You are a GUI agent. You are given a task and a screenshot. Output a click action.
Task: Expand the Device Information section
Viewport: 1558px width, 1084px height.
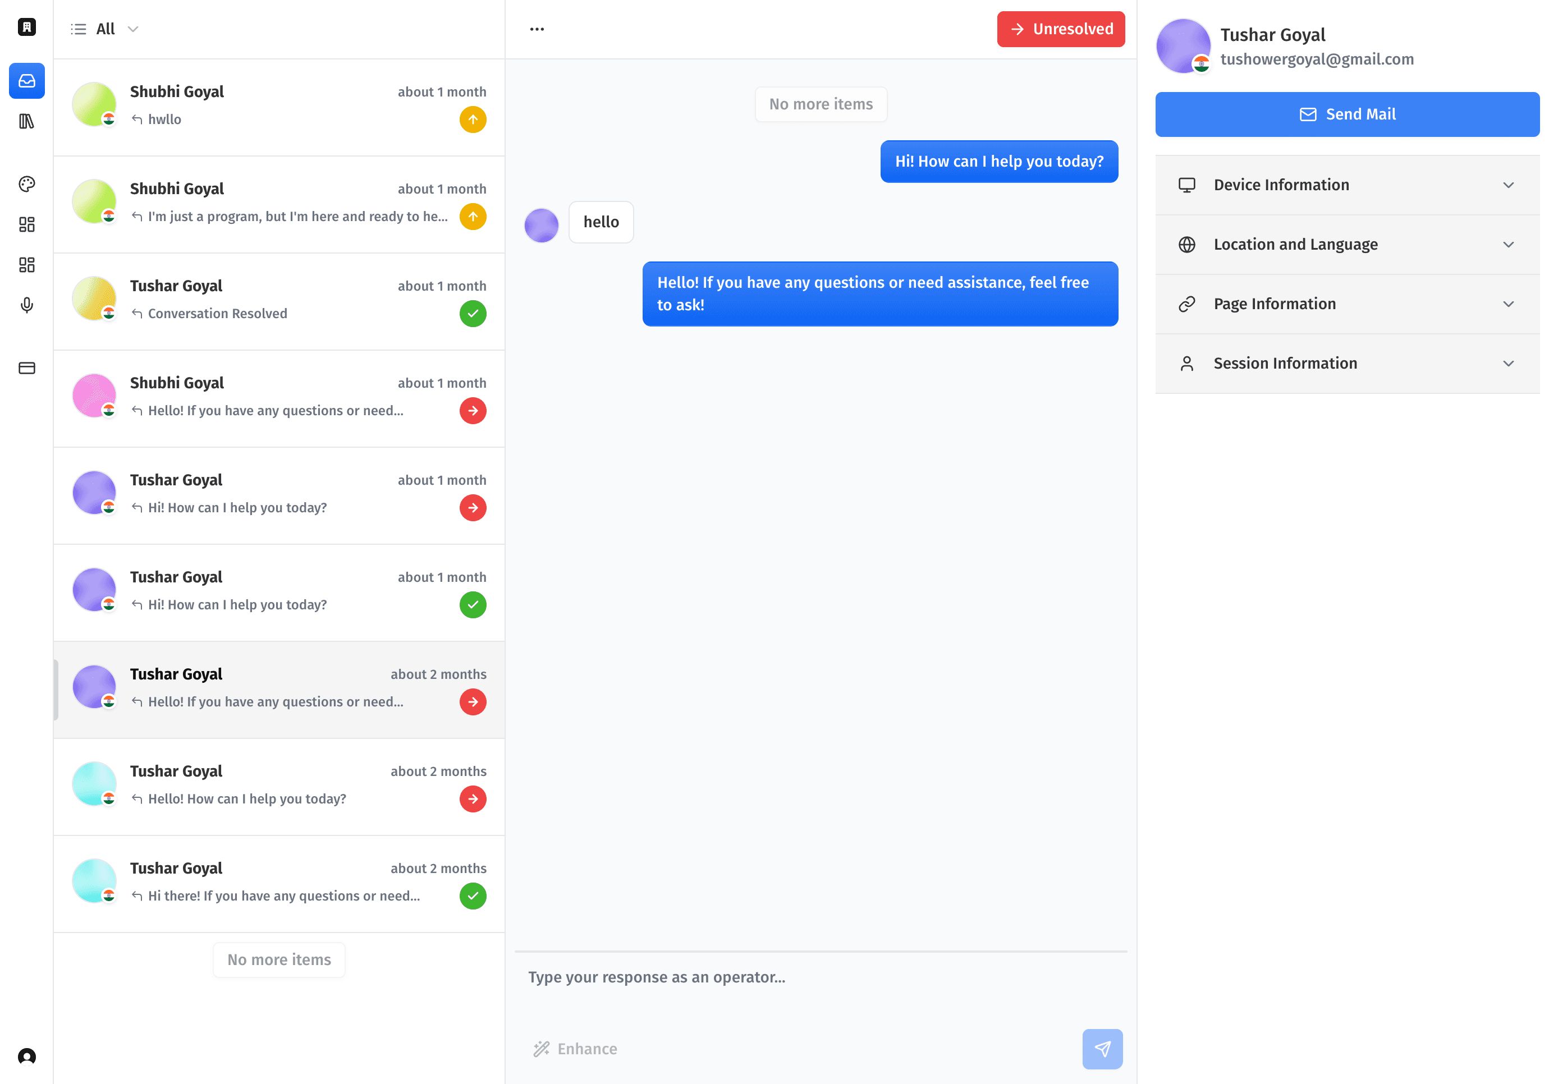coord(1347,185)
